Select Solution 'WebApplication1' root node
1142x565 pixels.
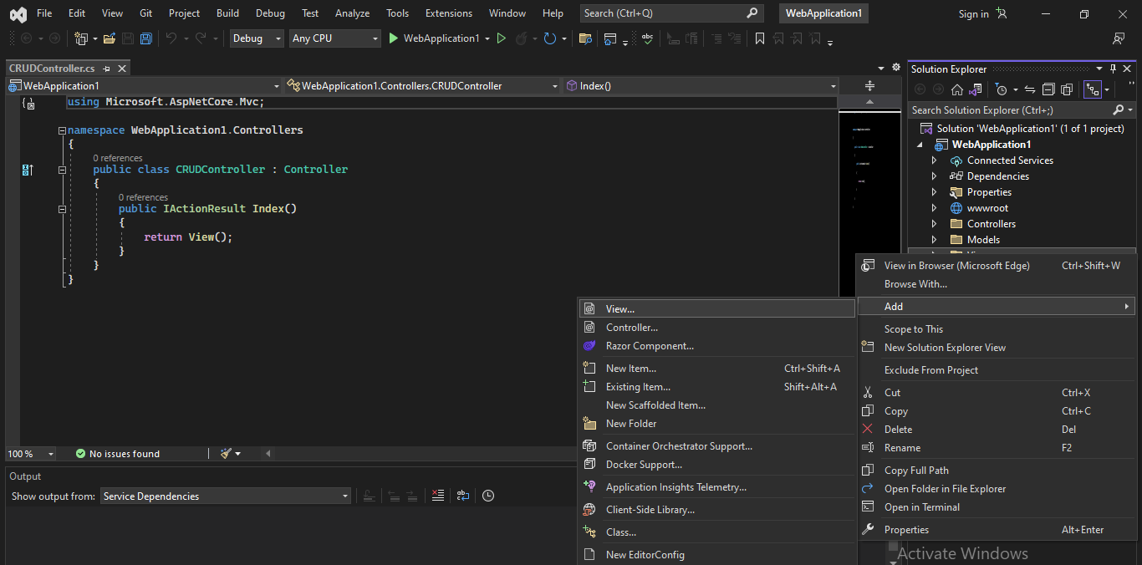[1030, 129]
